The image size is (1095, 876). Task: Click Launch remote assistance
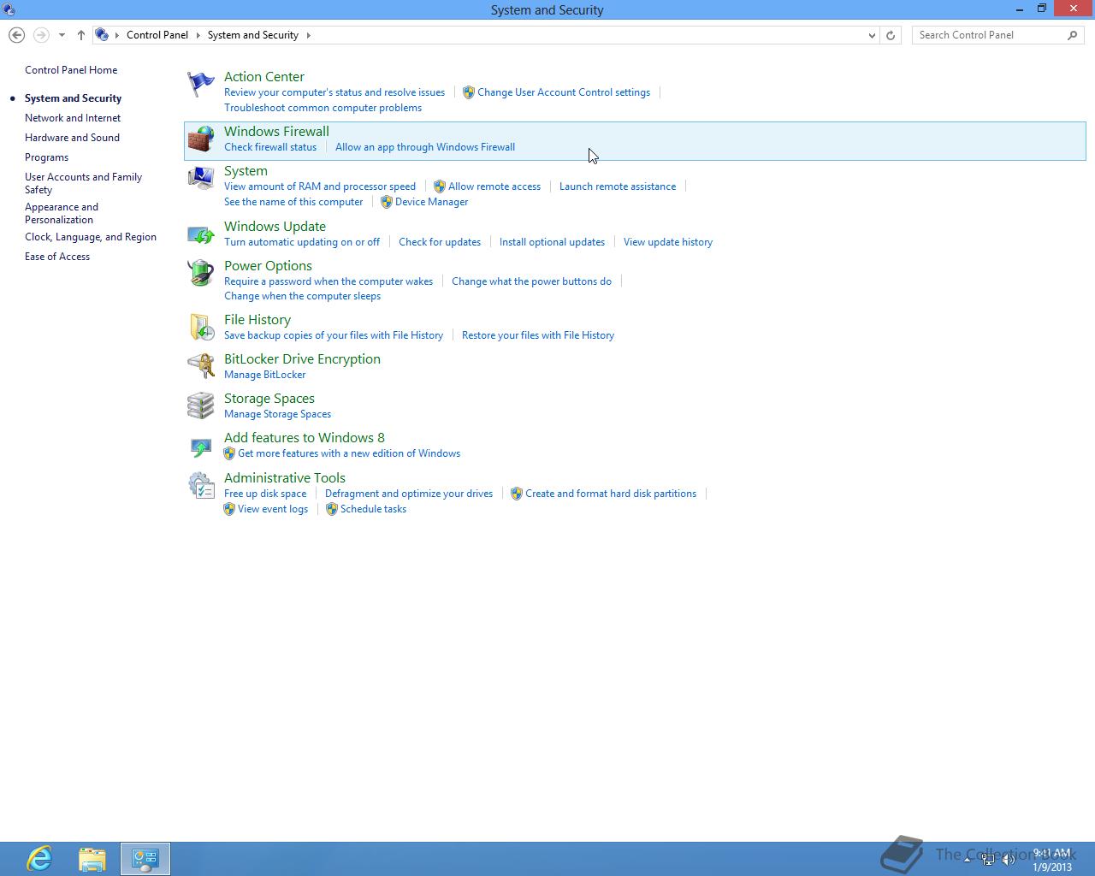tap(618, 186)
